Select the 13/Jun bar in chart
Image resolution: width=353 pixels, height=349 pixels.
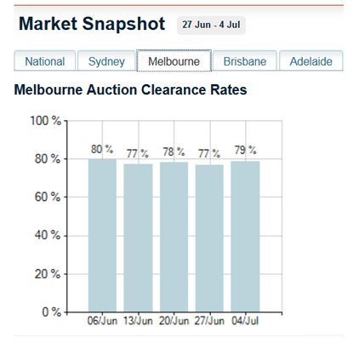[138, 237]
